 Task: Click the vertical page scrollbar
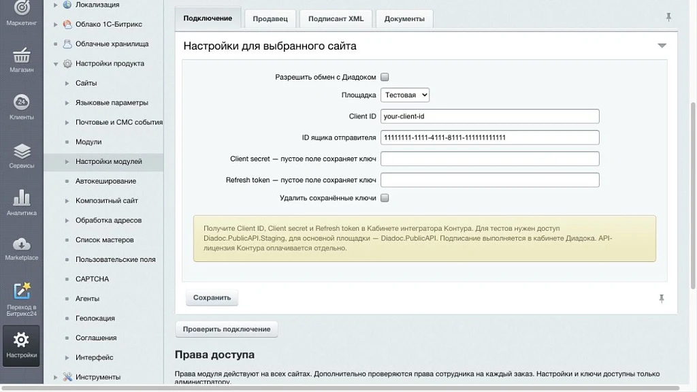pyautogui.click(x=692, y=195)
